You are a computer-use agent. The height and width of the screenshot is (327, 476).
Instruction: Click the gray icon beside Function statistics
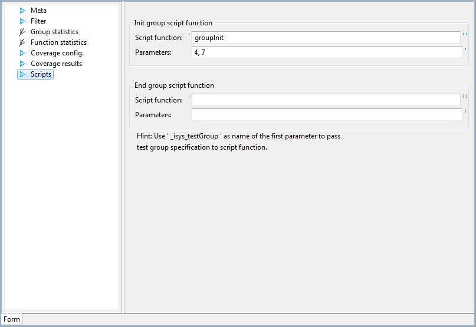[22, 42]
